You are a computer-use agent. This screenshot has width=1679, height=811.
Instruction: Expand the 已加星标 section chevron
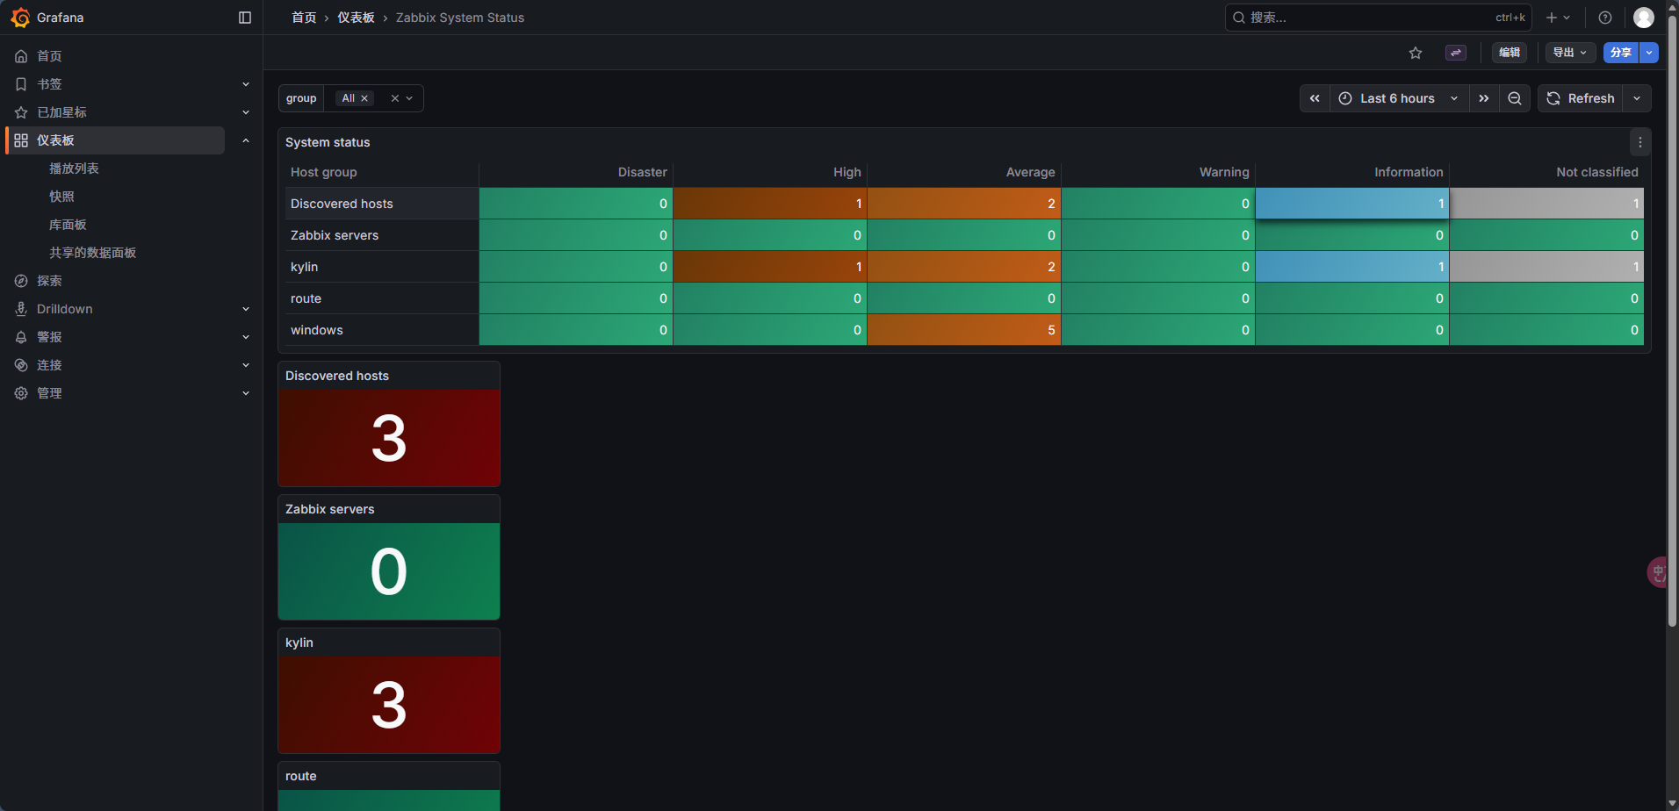pyautogui.click(x=246, y=112)
